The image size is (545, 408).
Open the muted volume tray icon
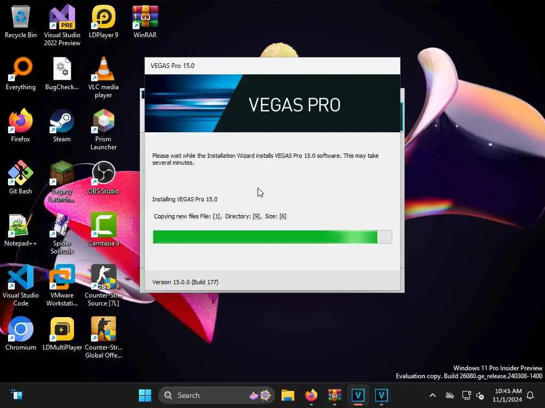[480, 395]
